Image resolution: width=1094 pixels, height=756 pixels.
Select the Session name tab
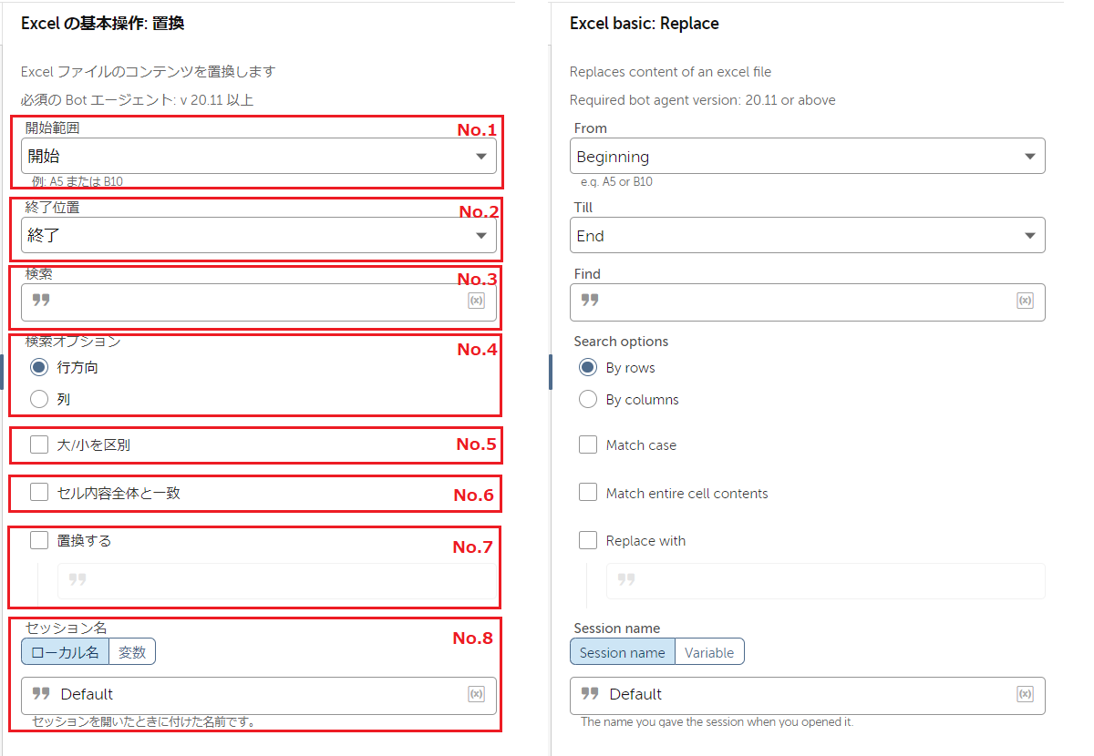[623, 651]
